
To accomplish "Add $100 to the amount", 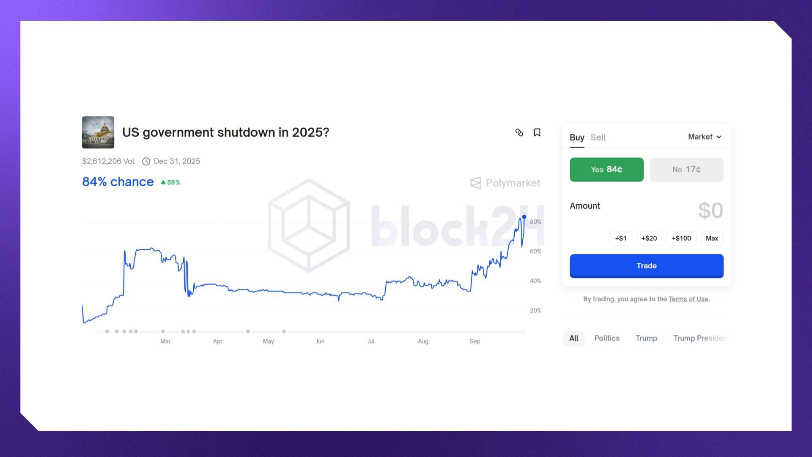I will tap(681, 238).
